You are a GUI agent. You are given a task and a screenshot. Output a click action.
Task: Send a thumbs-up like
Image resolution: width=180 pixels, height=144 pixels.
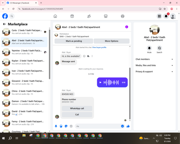[128, 126]
